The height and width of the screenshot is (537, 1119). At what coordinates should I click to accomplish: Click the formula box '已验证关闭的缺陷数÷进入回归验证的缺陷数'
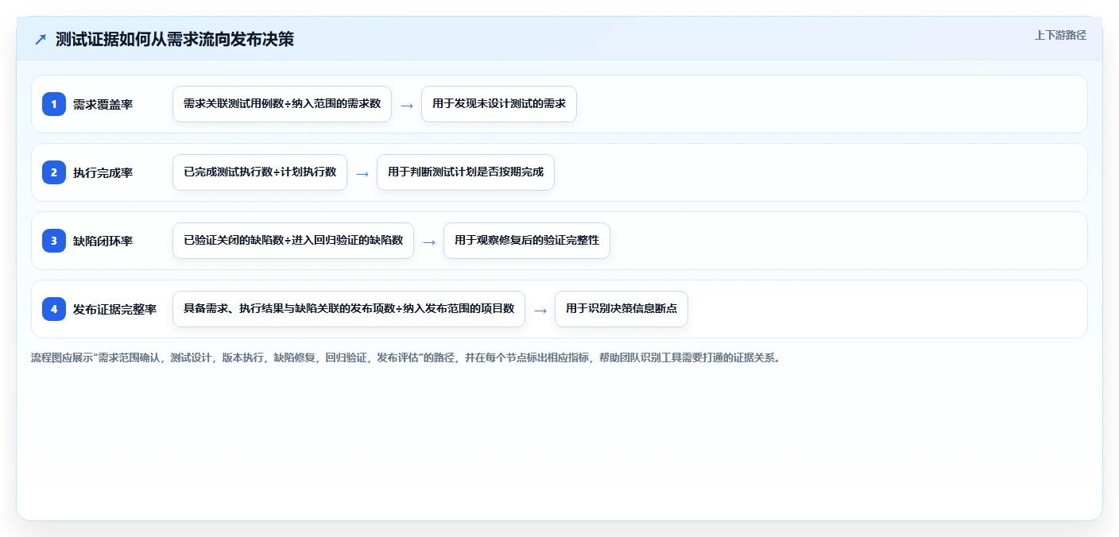click(293, 241)
